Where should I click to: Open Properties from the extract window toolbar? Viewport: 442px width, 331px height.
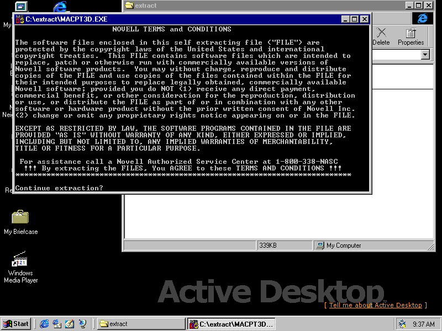click(411, 36)
